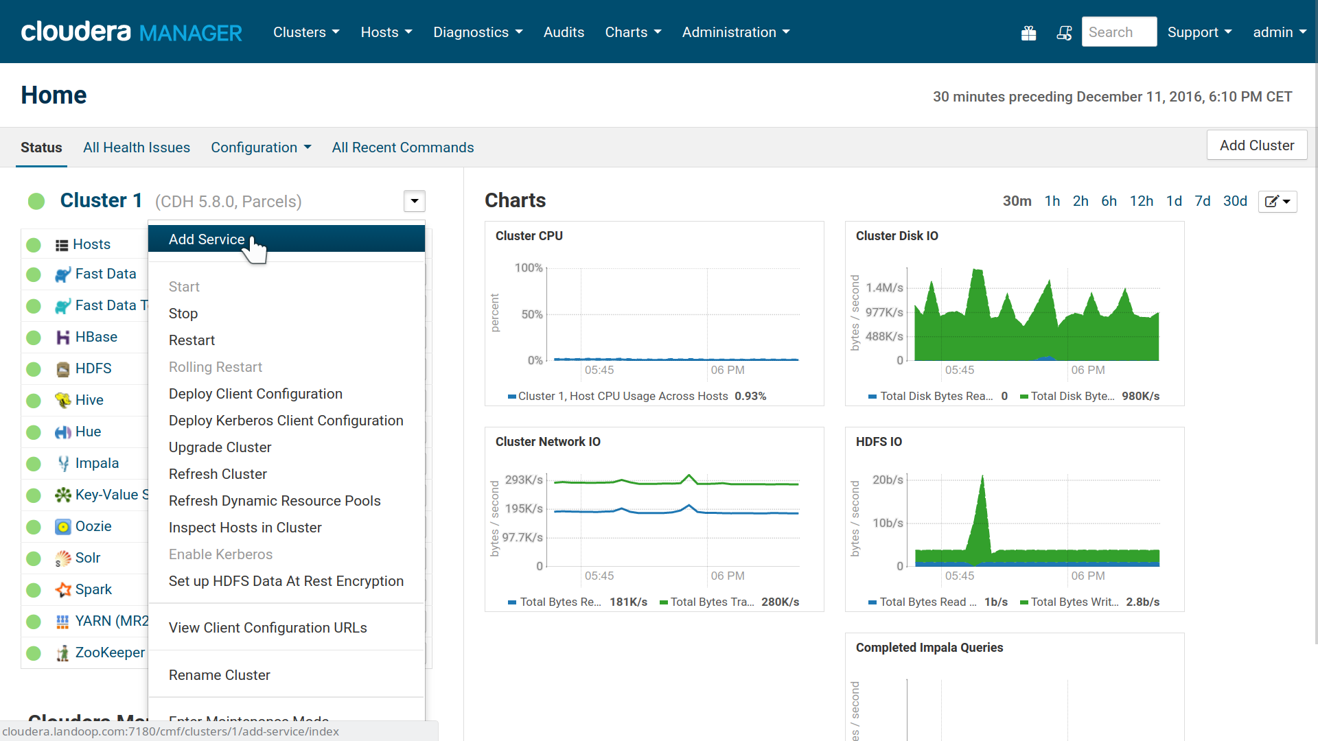Click the Solr service icon
Screen dimensions: 1318x741
tap(62, 558)
